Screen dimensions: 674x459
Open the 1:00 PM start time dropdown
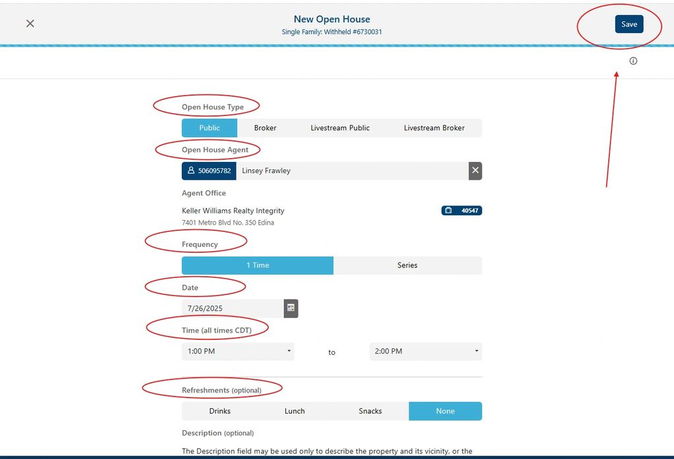238,351
